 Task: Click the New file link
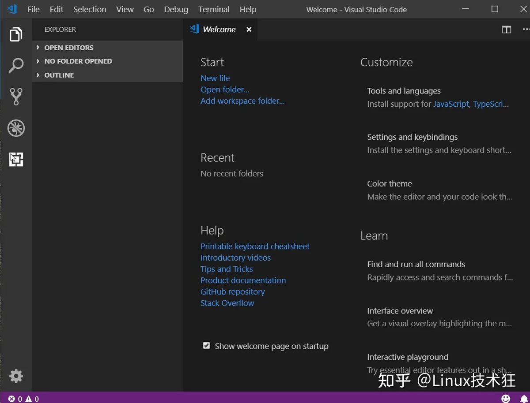215,78
